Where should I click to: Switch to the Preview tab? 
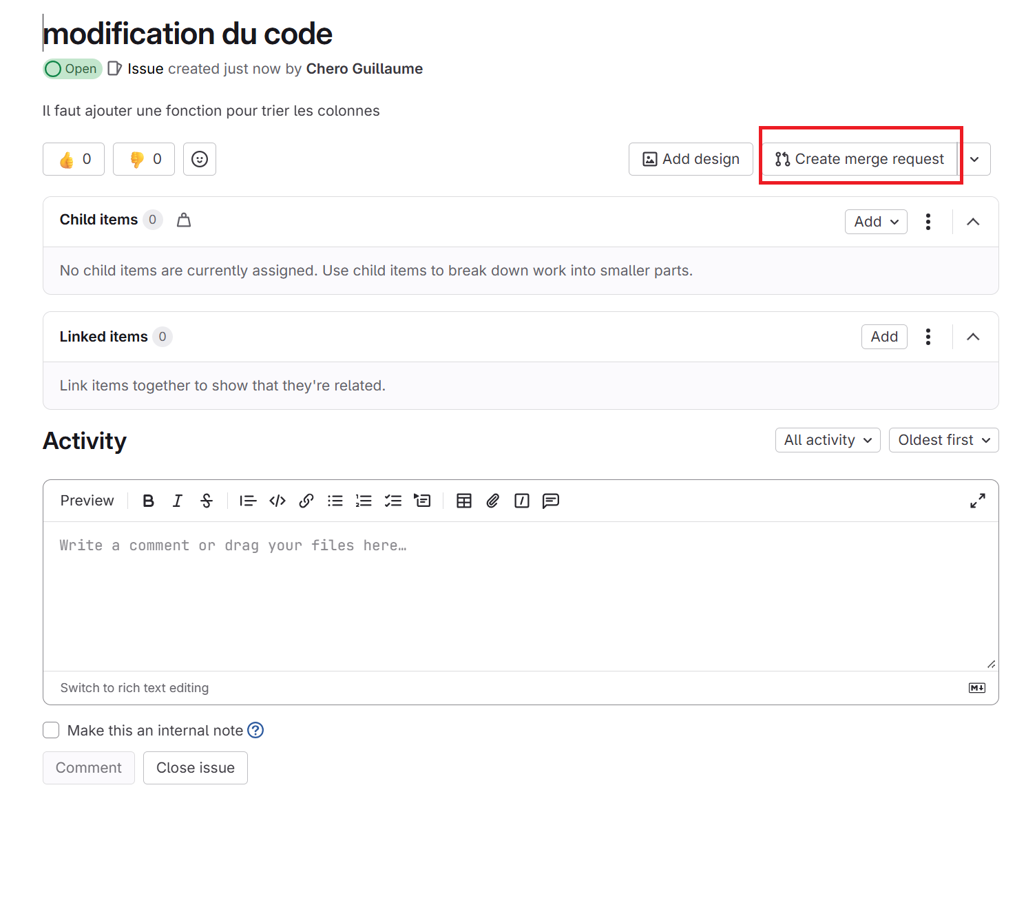tap(87, 501)
